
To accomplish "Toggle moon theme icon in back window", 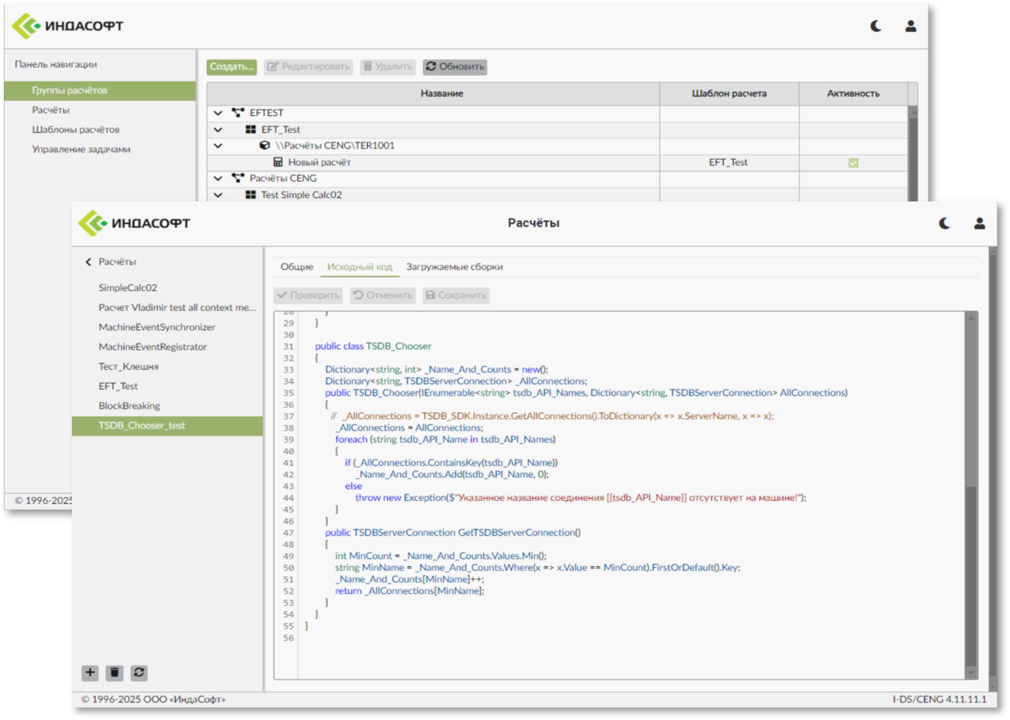I will pyautogui.click(x=876, y=26).
